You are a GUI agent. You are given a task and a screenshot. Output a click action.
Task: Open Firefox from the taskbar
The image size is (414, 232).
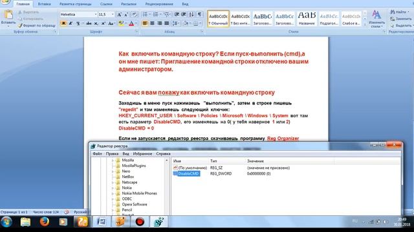pyautogui.click(x=45, y=222)
